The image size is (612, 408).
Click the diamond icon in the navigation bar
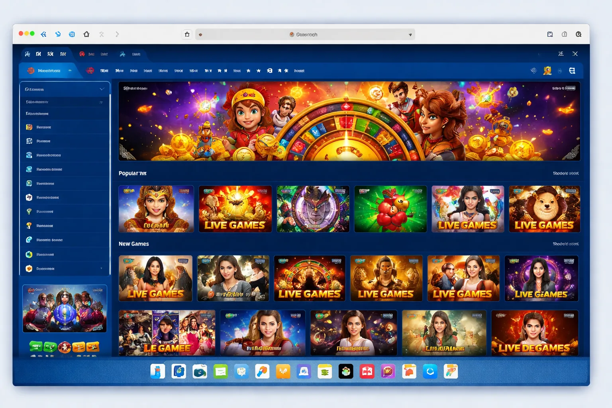pos(534,71)
